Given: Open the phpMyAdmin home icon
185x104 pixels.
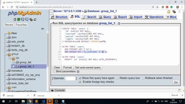Looking at the screenshot, I should point(15,19).
